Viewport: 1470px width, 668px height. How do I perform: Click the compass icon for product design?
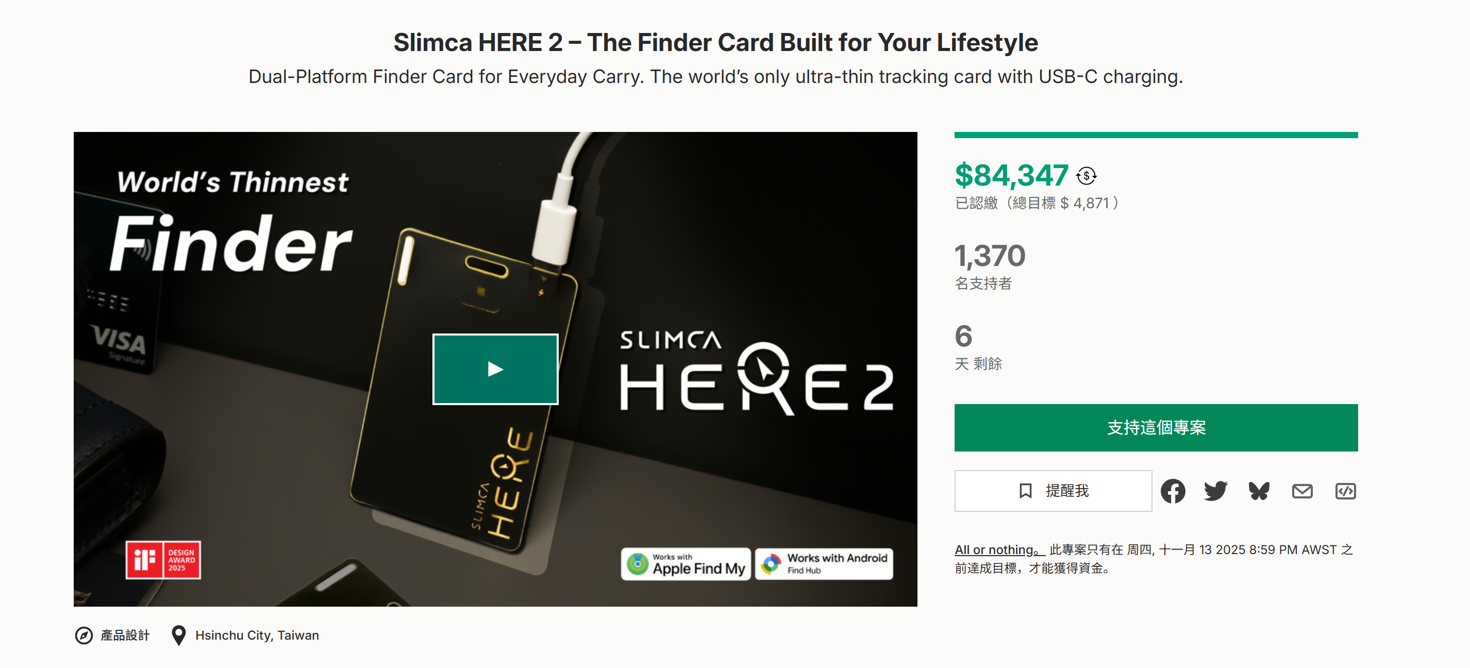click(84, 636)
